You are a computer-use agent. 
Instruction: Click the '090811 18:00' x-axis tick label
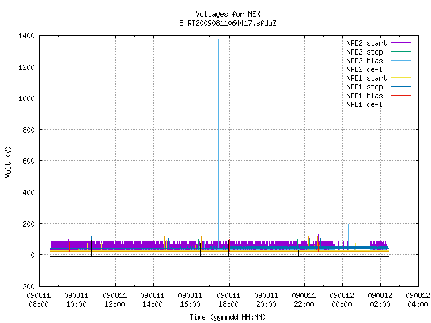point(228,300)
